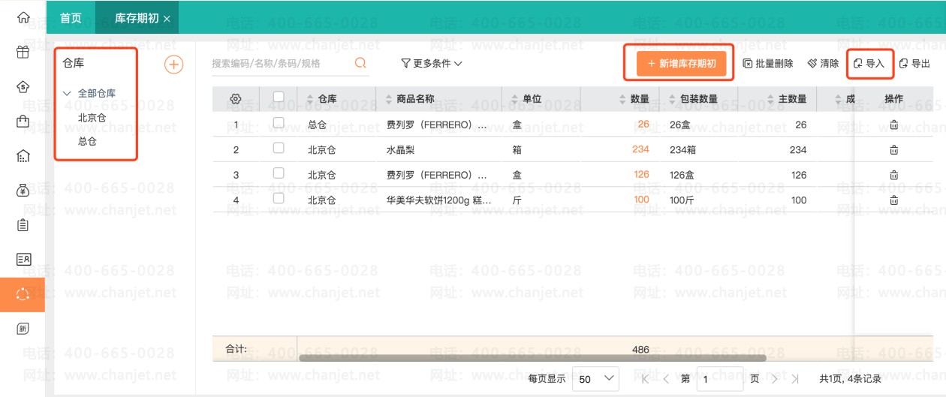The height and width of the screenshot is (397, 946).
Task: Open the purchase shopping bag sidebar icon
Action: coord(23,121)
